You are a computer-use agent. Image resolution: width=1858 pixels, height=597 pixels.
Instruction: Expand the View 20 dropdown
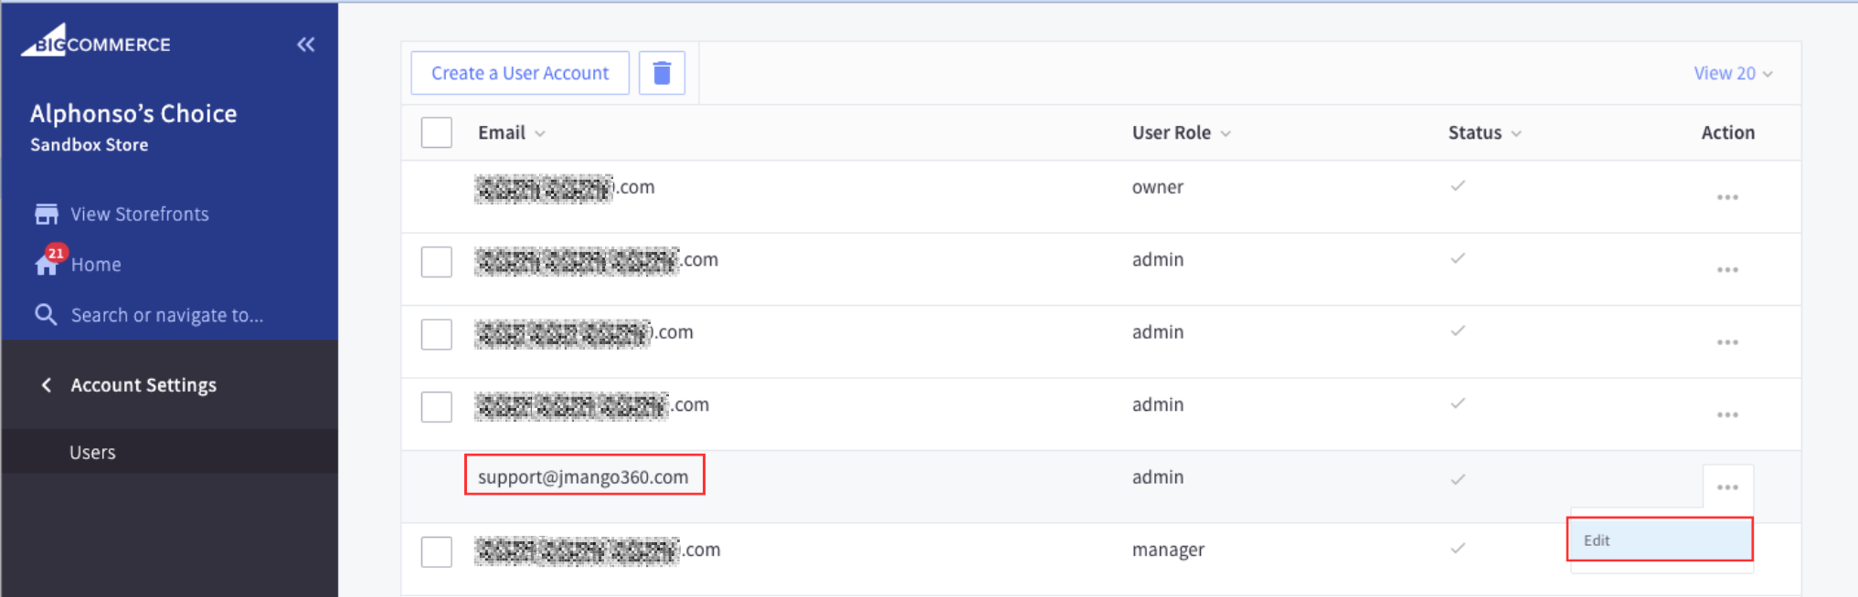pos(1732,74)
